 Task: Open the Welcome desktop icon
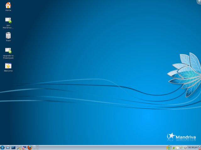[8, 66]
